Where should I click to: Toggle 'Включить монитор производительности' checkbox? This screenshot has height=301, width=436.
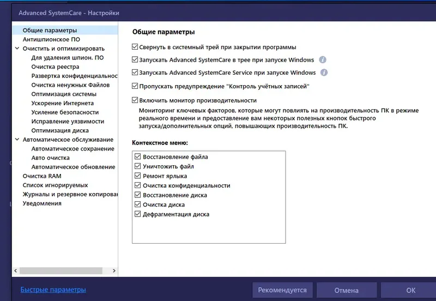[135, 100]
